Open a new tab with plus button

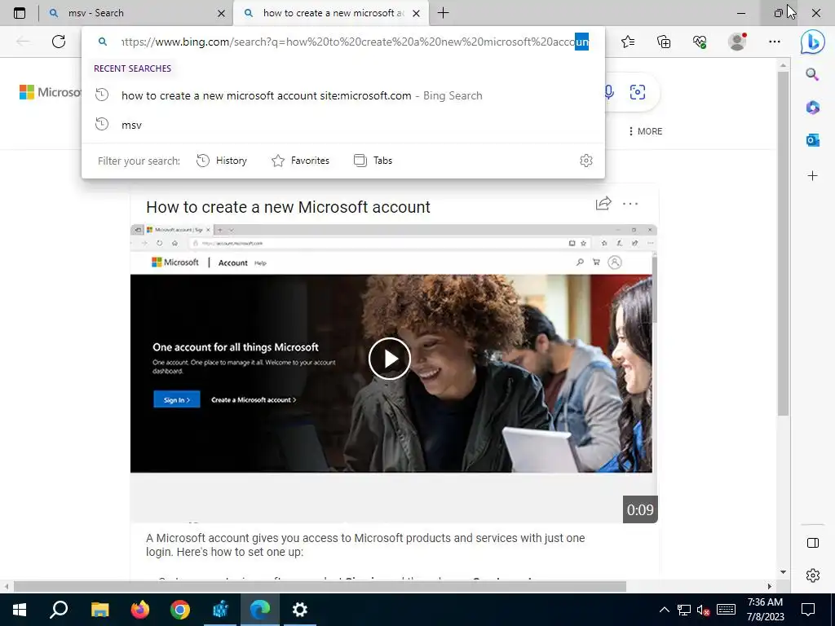443,13
